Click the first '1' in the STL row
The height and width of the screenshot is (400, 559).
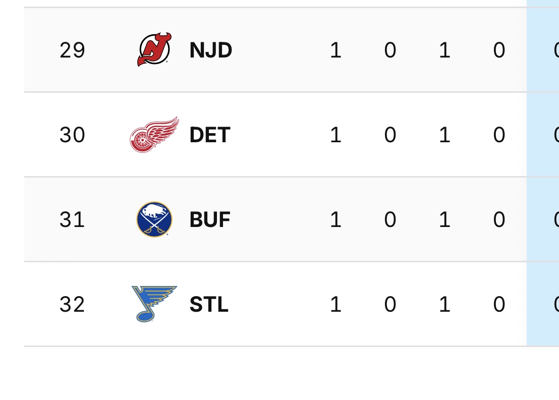336,304
